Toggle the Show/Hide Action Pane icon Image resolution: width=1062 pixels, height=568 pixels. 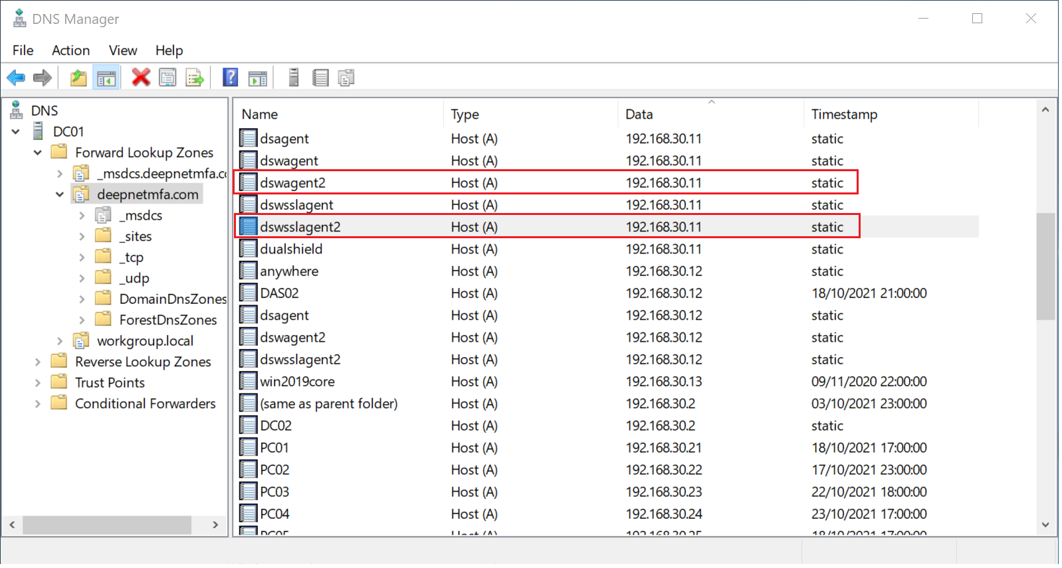(257, 78)
